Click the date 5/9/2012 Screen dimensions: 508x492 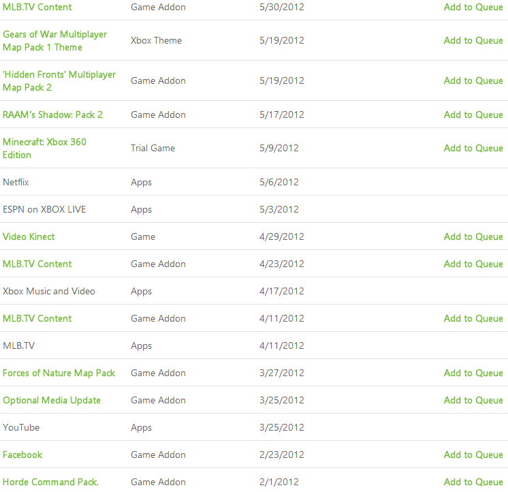tap(279, 148)
